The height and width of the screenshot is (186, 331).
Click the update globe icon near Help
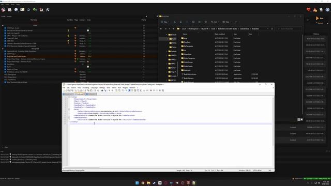tap(321, 10)
